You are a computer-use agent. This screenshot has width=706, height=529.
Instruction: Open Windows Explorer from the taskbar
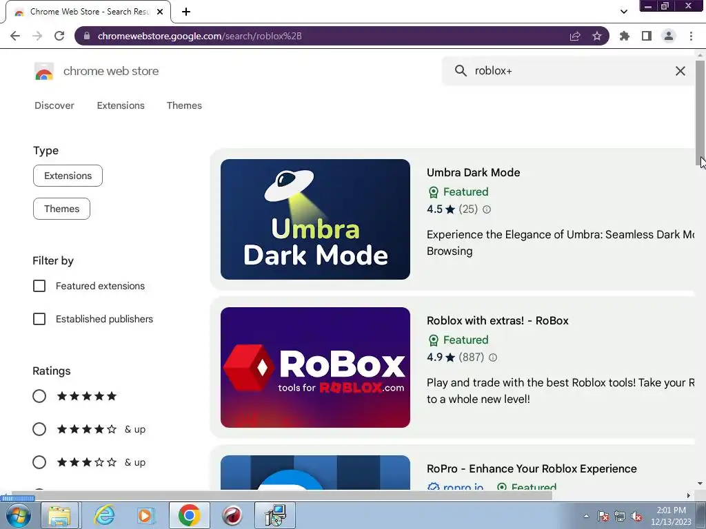pyautogui.click(x=59, y=515)
